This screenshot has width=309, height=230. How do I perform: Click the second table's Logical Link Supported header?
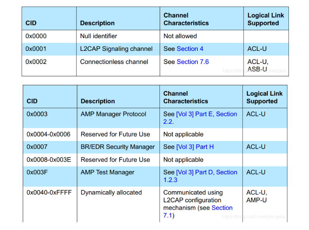265,97
